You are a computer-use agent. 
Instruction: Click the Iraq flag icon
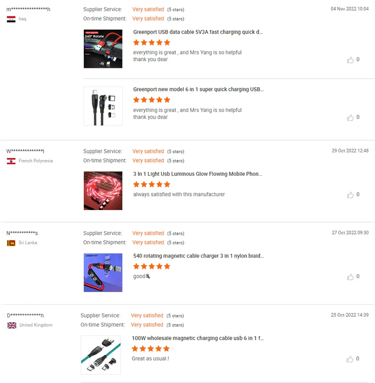[x=11, y=19]
